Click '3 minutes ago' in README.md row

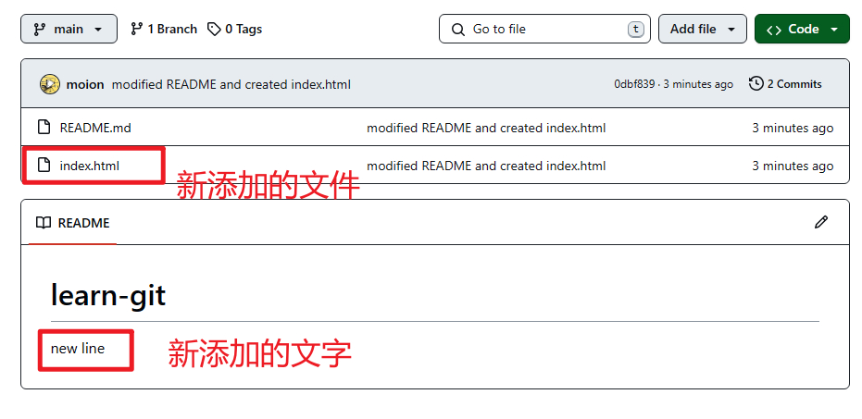pyautogui.click(x=793, y=128)
